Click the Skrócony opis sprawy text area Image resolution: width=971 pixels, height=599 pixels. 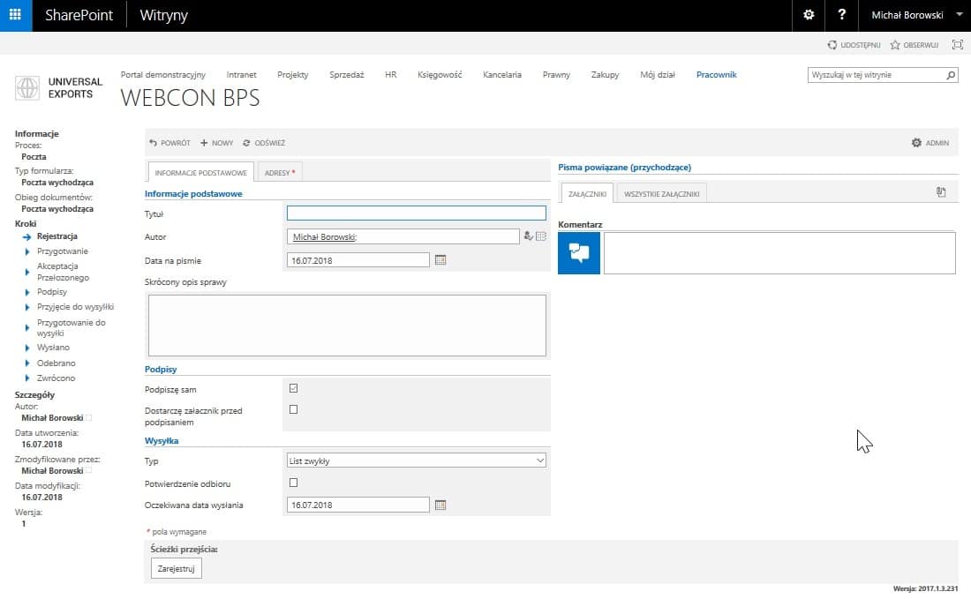[x=347, y=326]
